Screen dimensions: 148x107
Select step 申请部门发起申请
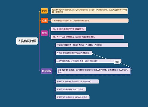[x=92, y=45]
